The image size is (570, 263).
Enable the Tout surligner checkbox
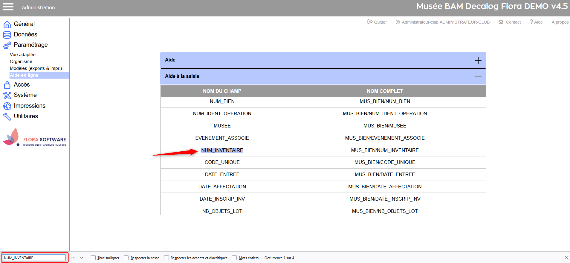pyautogui.click(x=93, y=258)
